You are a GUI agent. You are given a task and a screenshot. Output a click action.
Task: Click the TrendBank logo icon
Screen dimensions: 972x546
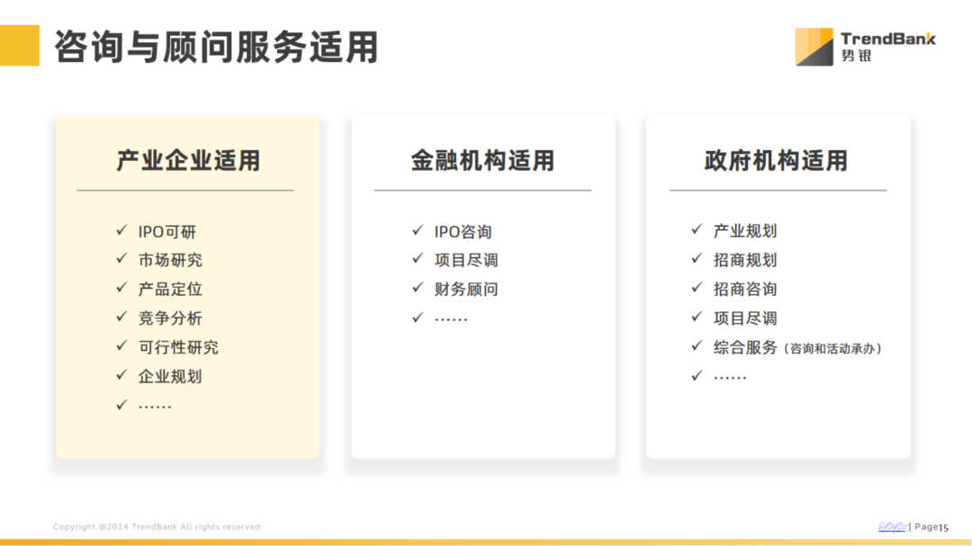[814, 47]
